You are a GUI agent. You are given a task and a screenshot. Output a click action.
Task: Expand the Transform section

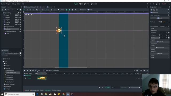pyautogui.click(x=160, y=44)
